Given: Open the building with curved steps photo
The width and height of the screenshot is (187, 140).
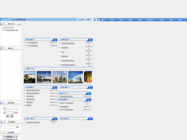Looking at the screenshot, I should click(x=44, y=77).
